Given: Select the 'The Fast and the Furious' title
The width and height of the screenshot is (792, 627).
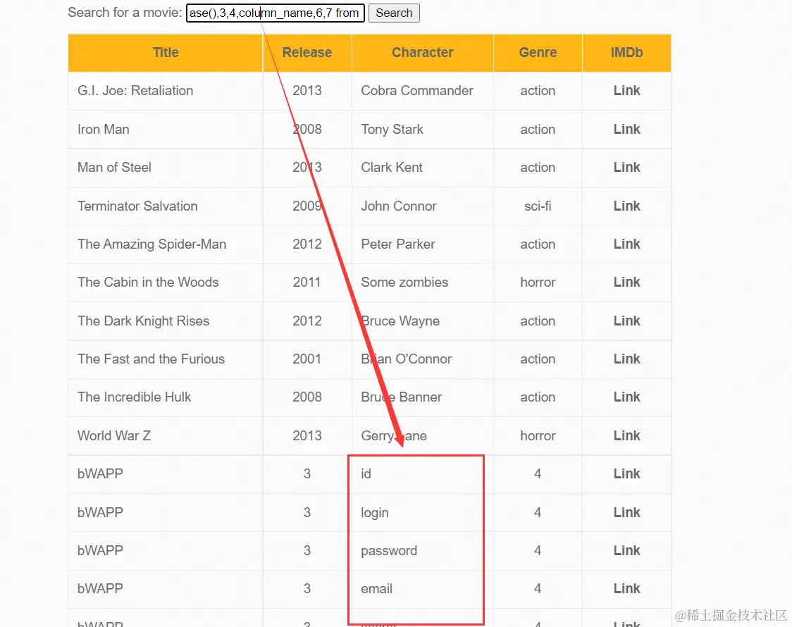Looking at the screenshot, I should pyautogui.click(x=151, y=359).
